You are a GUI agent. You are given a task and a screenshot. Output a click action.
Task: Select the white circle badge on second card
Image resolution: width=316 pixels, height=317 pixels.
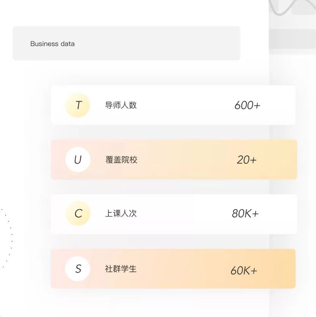click(x=78, y=159)
